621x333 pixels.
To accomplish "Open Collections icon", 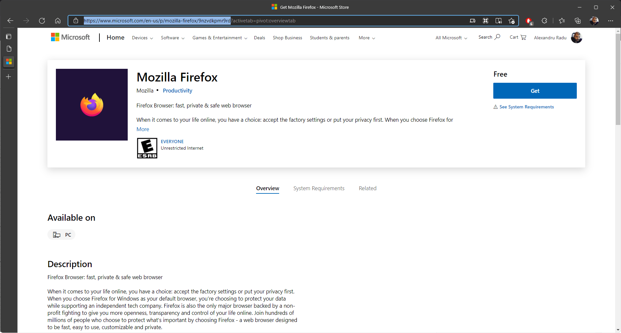I will 578,21.
